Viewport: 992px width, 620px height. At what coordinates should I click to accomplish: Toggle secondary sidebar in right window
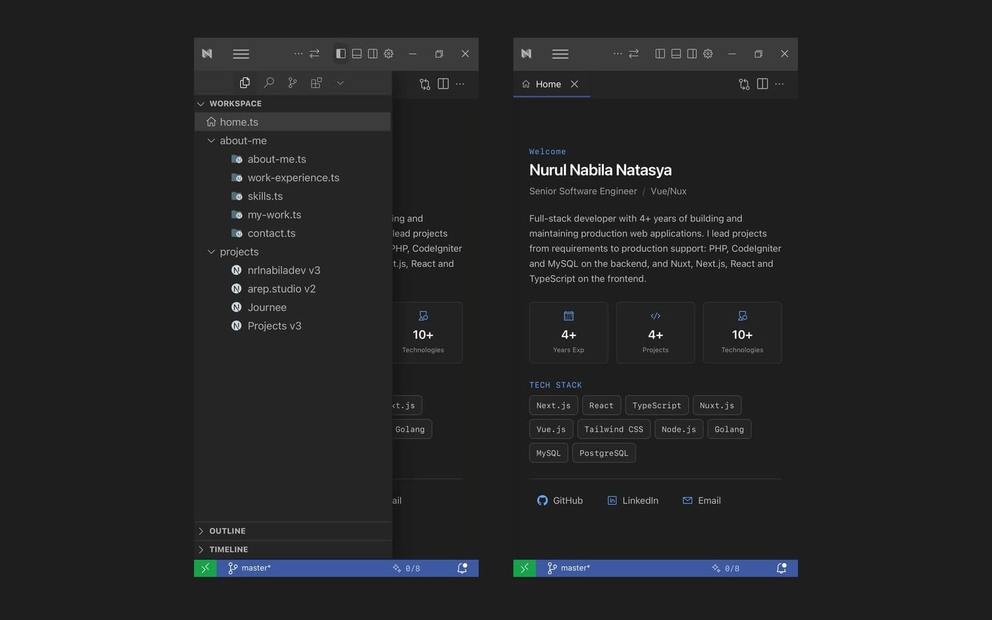(x=692, y=54)
